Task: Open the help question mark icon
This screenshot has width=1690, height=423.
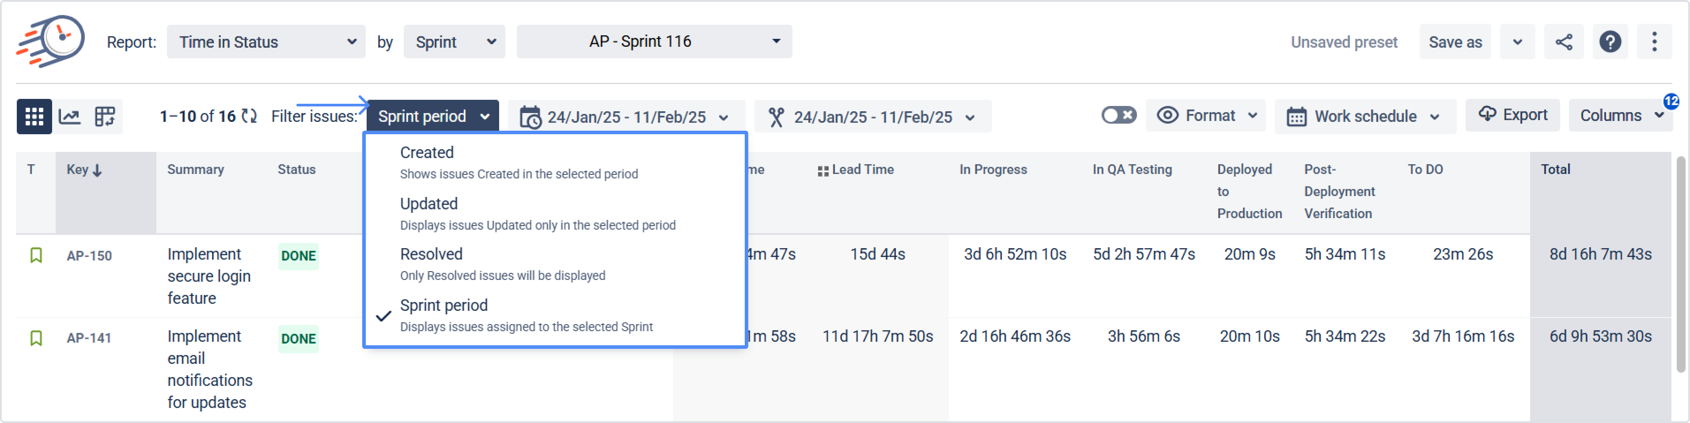Action: tap(1610, 42)
